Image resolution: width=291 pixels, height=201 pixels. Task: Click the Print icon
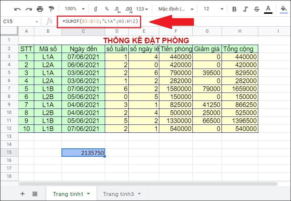pyautogui.click(x=40, y=9)
